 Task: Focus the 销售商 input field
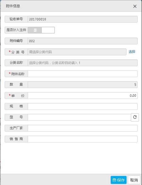click(x=83, y=139)
